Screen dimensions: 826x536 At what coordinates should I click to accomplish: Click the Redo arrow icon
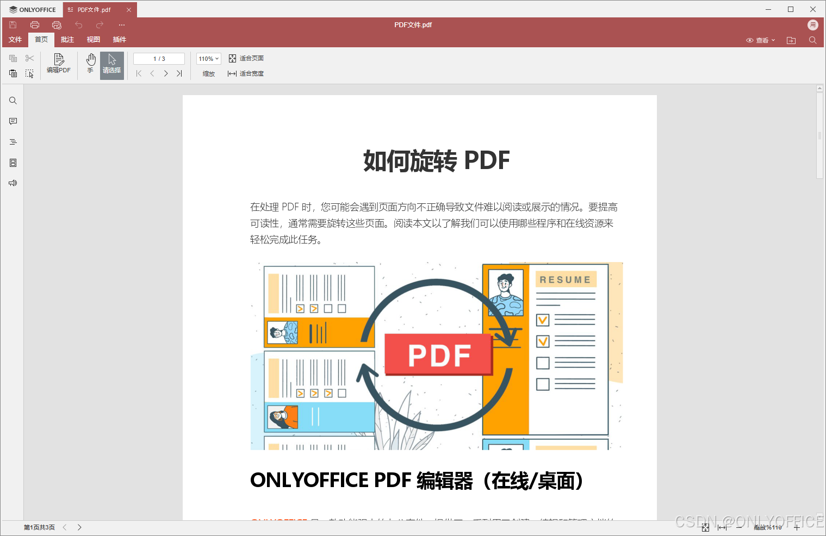[100, 25]
